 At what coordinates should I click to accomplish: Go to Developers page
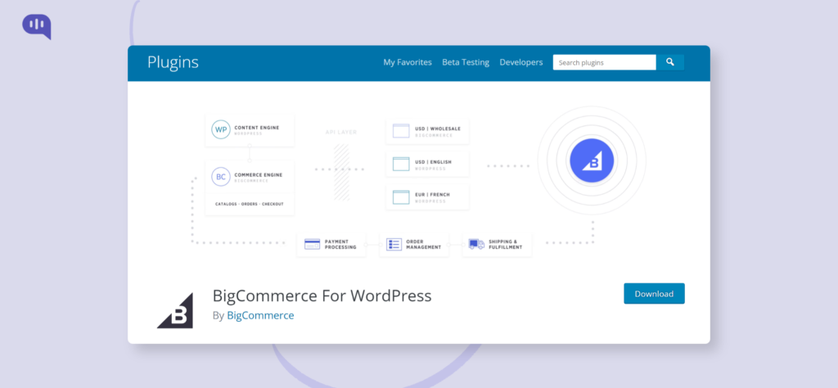pyautogui.click(x=521, y=62)
